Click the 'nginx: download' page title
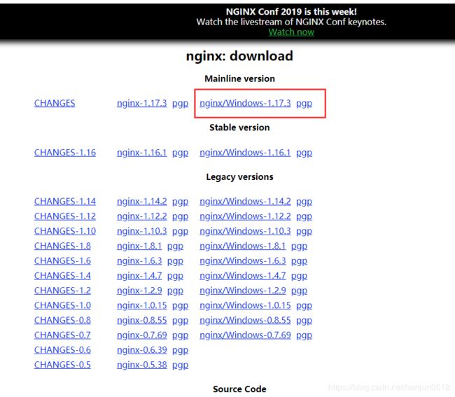455x397 pixels. pyautogui.click(x=239, y=56)
